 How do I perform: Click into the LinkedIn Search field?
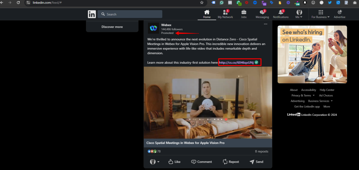(130, 14)
